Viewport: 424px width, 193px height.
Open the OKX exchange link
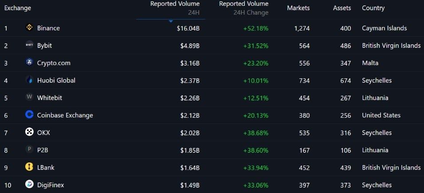tap(43, 133)
